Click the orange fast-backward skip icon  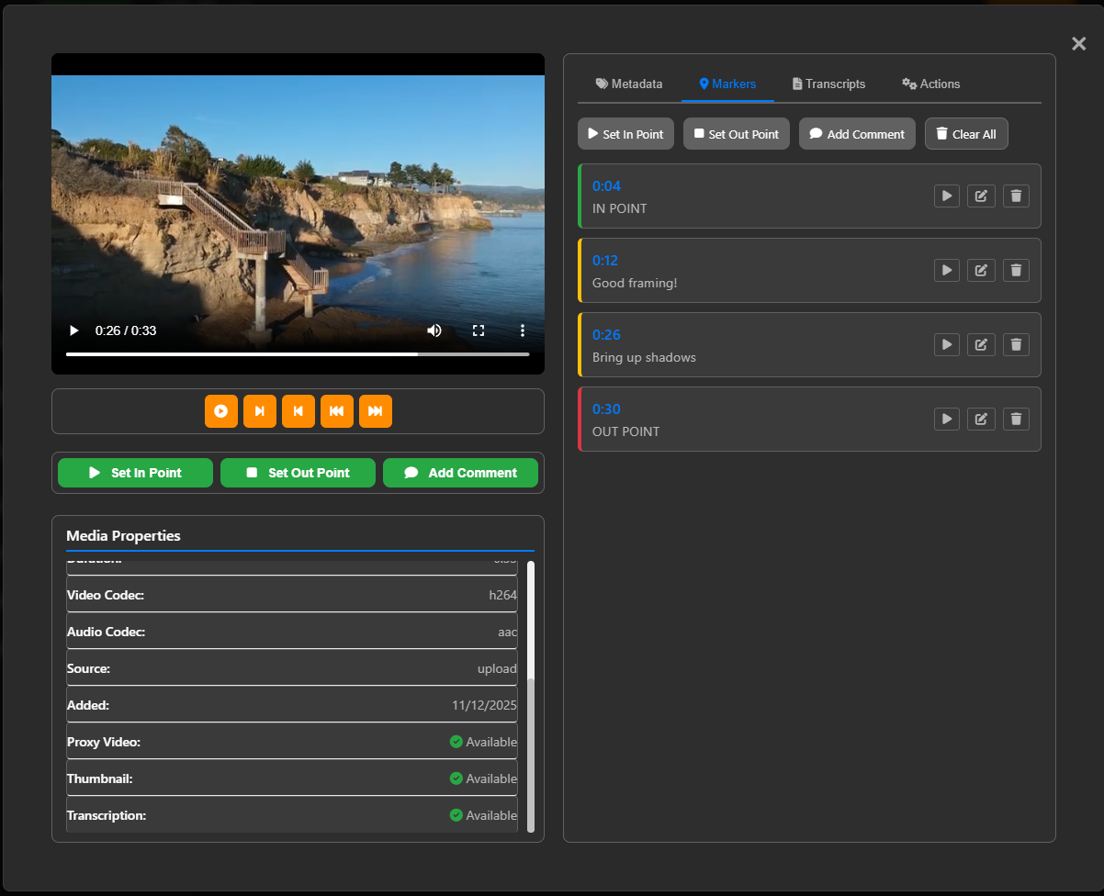click(x=337, y=411)
